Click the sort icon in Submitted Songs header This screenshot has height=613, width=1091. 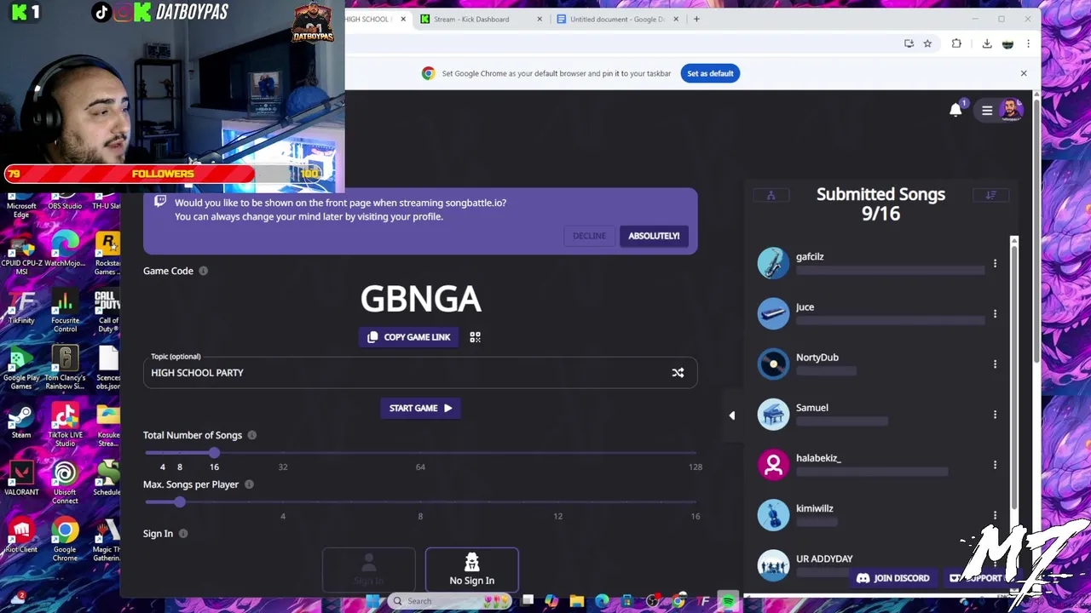click(x=990, y=195)
